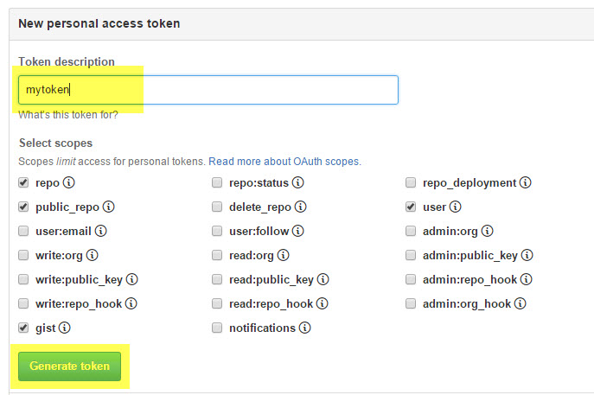Open info icon beside gist scope

pyautogui.click(x=64, y=328)
